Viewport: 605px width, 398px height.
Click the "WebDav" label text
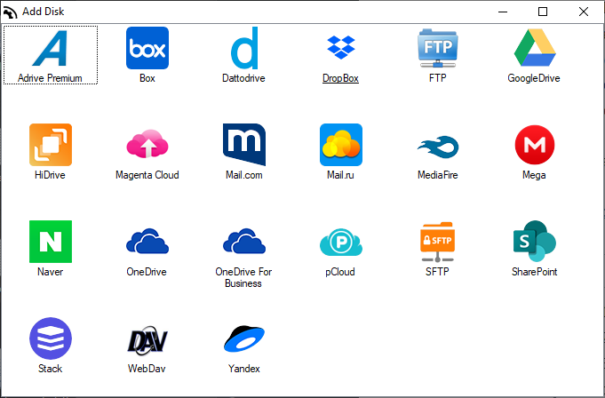(x=147, y=369)
